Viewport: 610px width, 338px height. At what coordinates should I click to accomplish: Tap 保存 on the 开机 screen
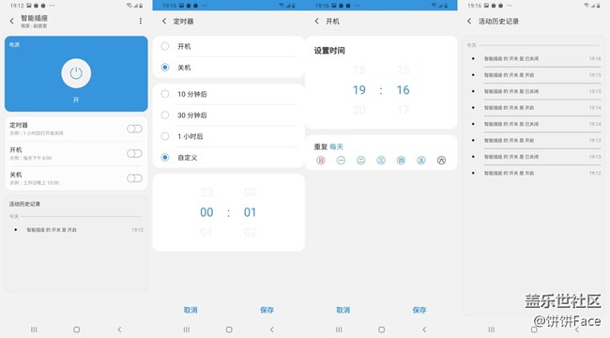click(419, 310)
